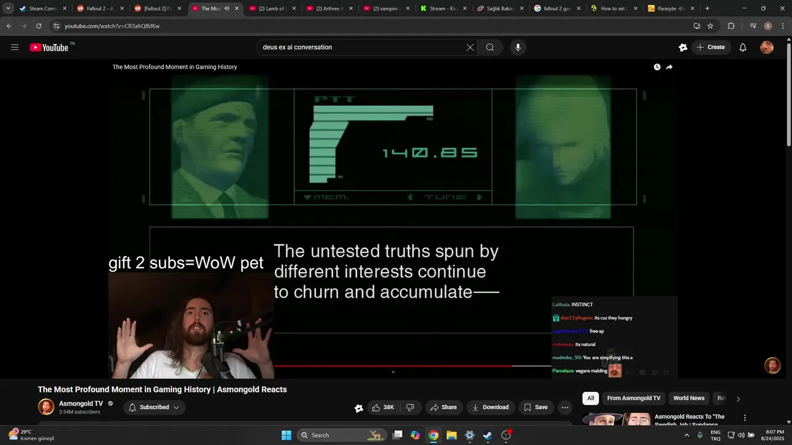
Task: Open taskbar icon with red notification dot
Action: click(506, 435)
